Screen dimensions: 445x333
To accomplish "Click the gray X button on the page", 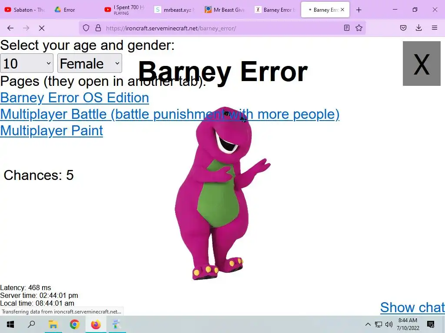I will tap(422, 63).
